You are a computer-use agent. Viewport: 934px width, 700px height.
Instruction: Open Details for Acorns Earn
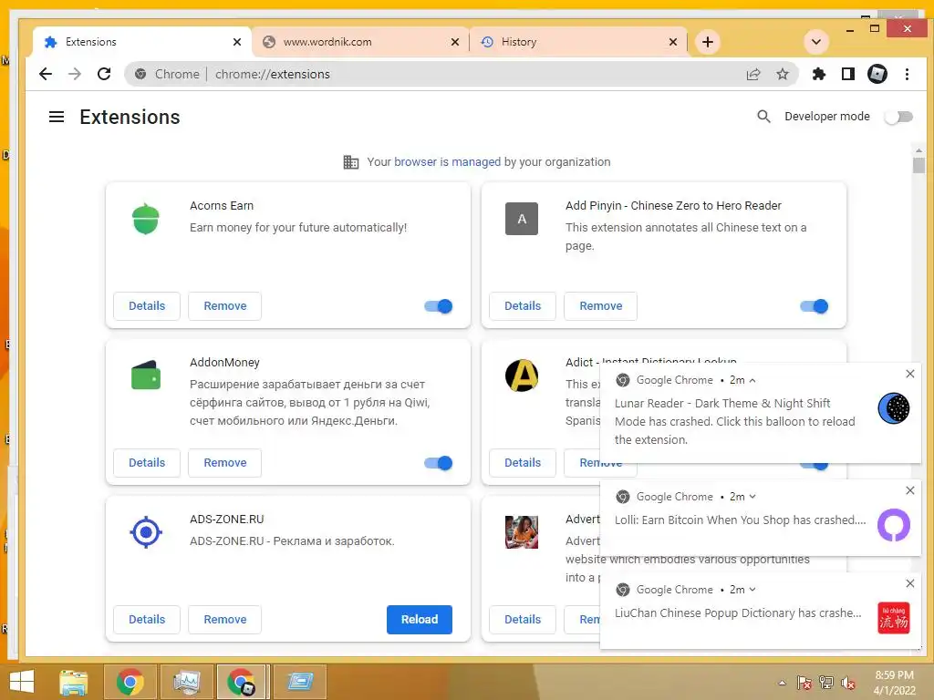(147, 306)
